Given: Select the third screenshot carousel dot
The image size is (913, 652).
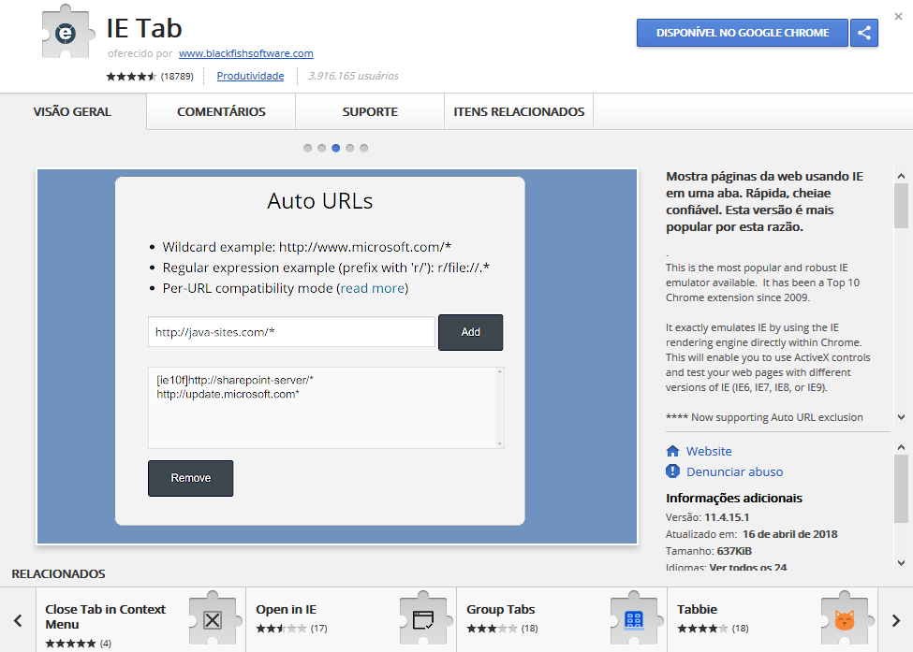Looking at the screenshot, I should point(336,149).
